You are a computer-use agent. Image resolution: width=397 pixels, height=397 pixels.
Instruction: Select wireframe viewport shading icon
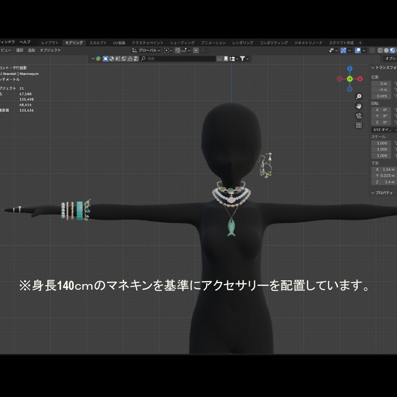pyautogui.click(x=380, y=50)
